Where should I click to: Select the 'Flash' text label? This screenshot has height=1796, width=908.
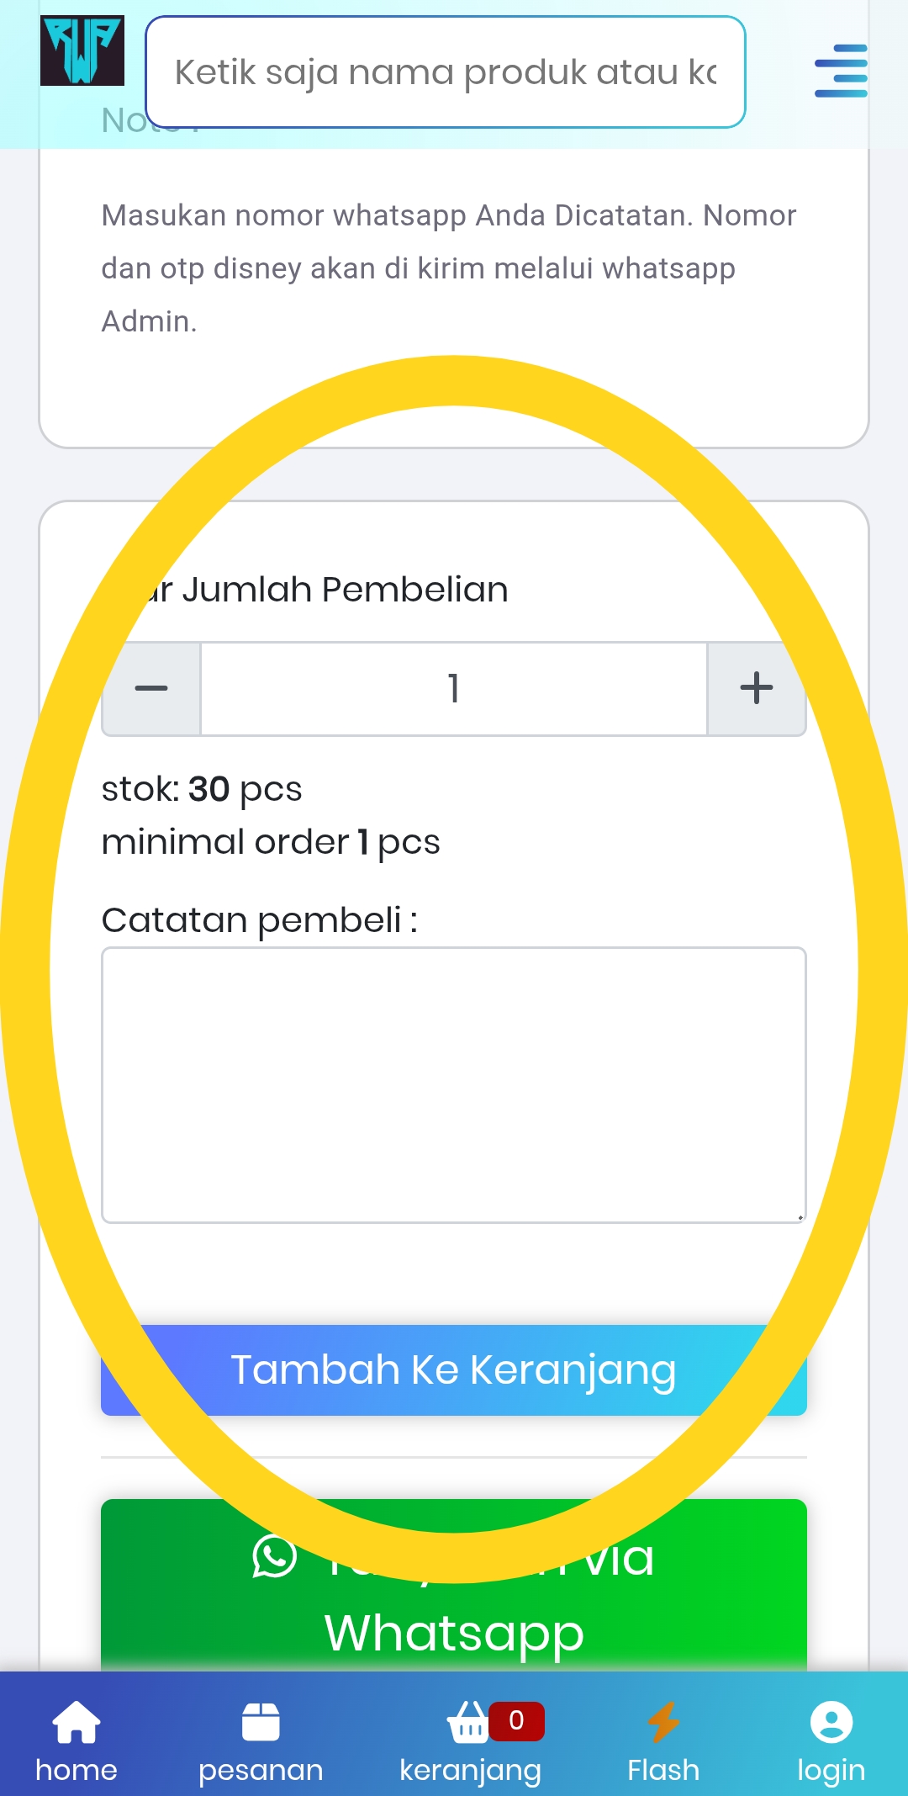663,1770
